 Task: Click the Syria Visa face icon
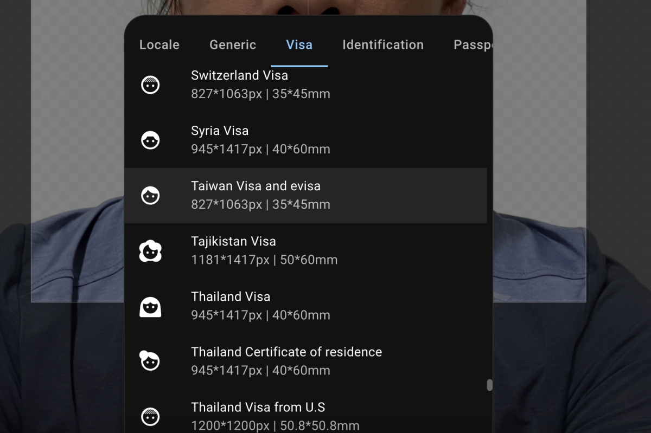click(x=150, y=140)
